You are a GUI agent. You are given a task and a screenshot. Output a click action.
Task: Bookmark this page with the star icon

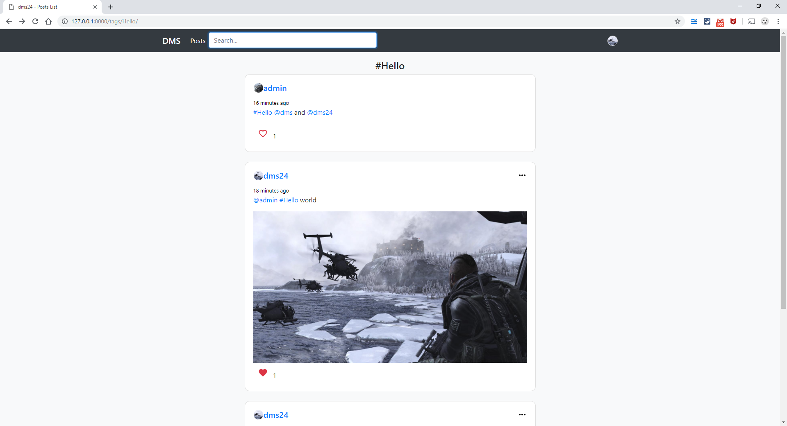678,21
